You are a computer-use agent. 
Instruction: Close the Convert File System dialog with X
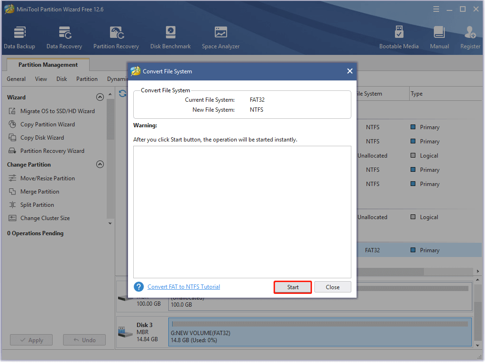click(x=350, y=71)
